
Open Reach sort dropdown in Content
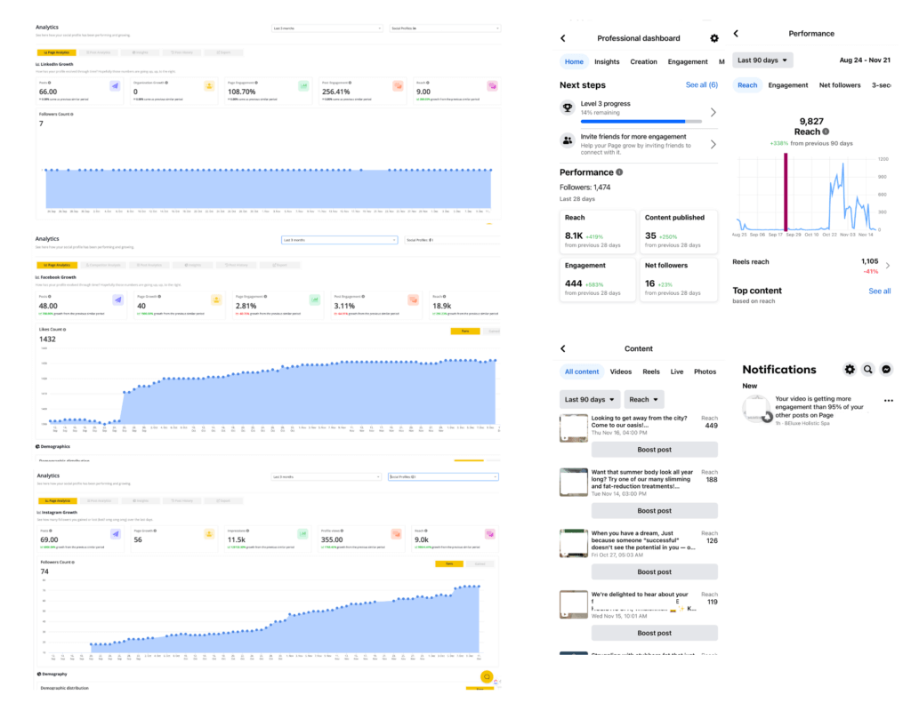click(x=644, y=399)
